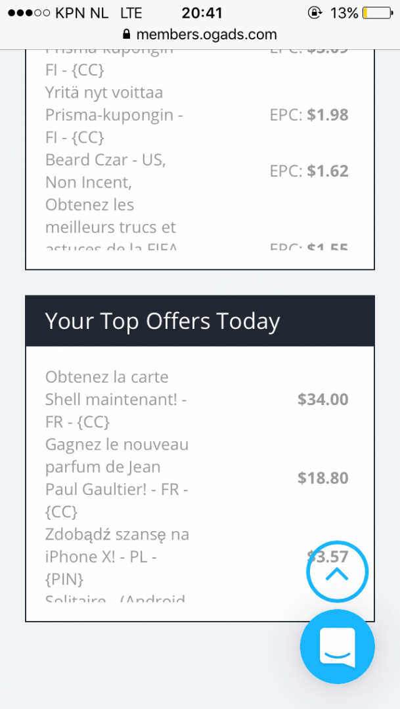Open the Jean Paul Gaultier parfum offer

tap(116, 478)
